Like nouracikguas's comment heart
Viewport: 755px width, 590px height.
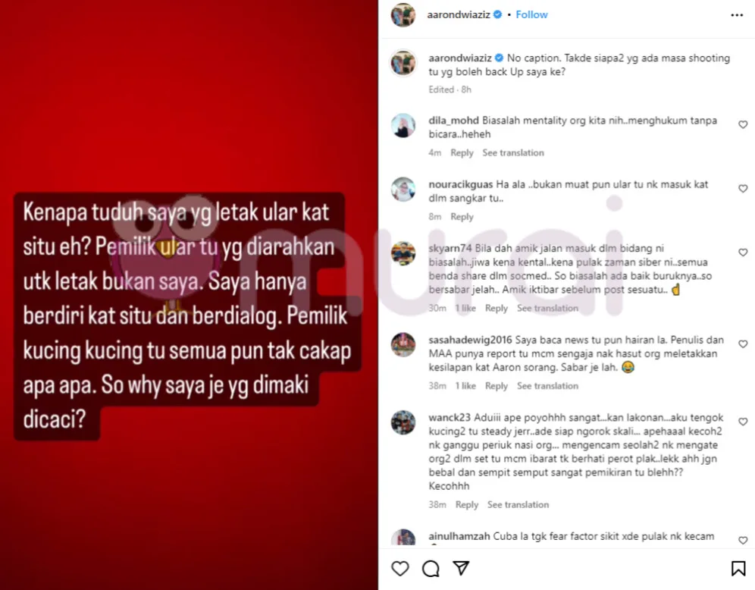(743, 189)
